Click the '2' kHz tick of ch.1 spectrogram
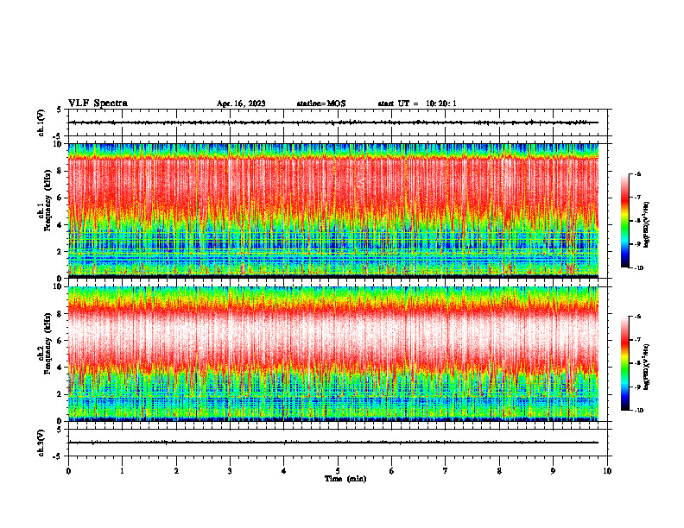684x528 pixels. tap(60, 252)
